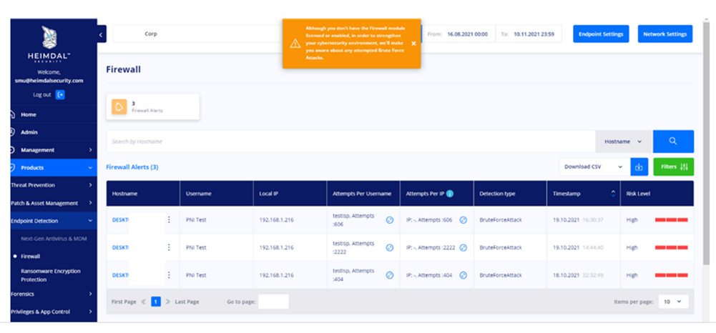The image size is (716, 333).
Task: Open Ransomware Encryption Protection
Action: click(x=51, y=275)
